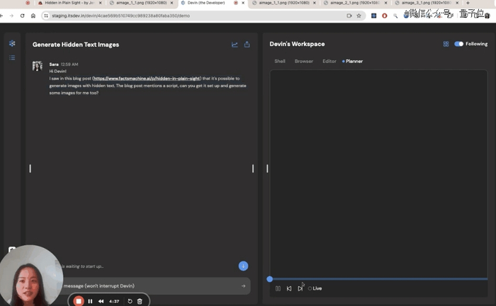Click the blue scroll-to-bottom arrow button
The image size is (496, 306).
tap(243, 266)
